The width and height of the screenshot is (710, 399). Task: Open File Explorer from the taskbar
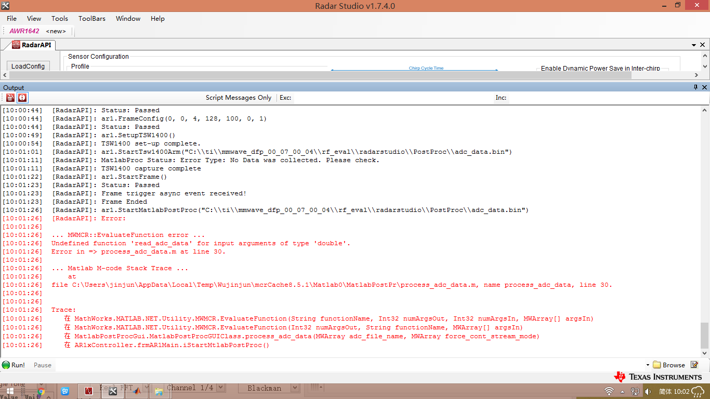click(x=159, y=391)
